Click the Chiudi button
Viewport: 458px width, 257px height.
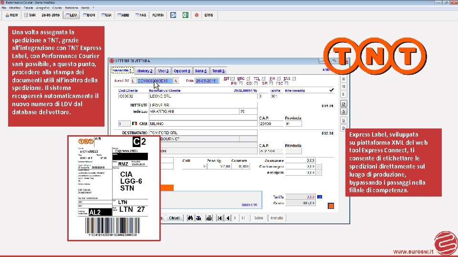pyautogui.click(x=174, y=218)
